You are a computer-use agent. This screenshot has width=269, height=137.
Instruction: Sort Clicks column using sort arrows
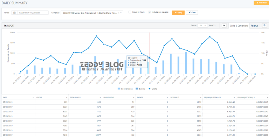point(67,97)
